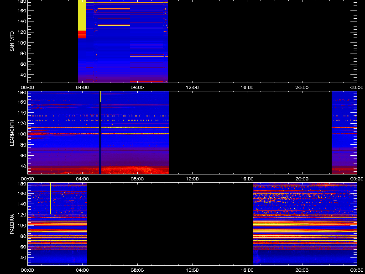Click the 140 frequency label on Palehua
This screenshot has width=365, height=274.
(x=22, y=204)
